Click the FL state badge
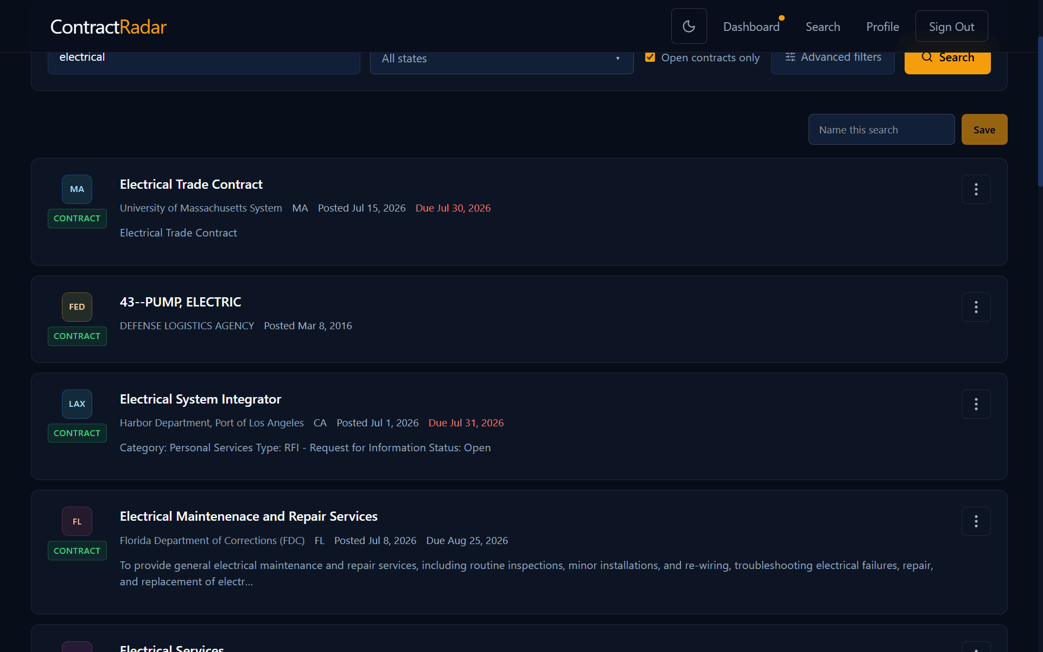 (x=77, y=521)
